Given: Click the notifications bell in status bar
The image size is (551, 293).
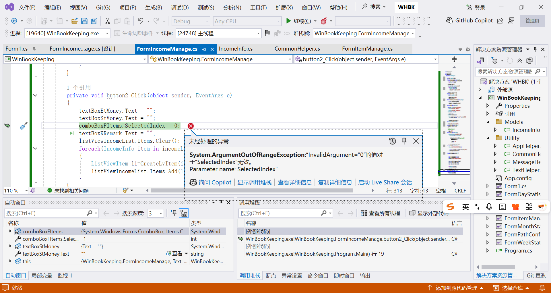Looking at the screenshot, I should (x=542, y=288).
